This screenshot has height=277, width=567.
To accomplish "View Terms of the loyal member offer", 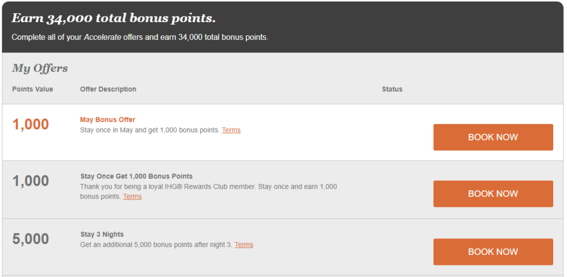I will tap(132, 196).
